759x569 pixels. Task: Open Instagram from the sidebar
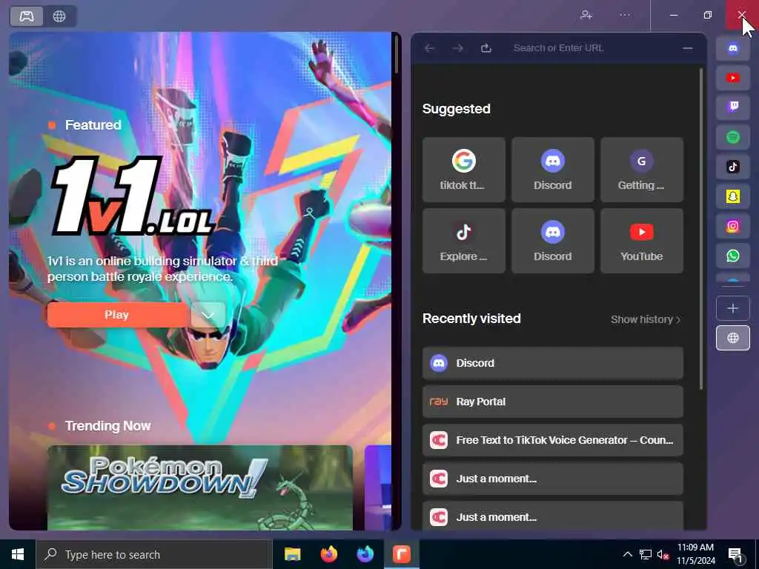[x=733, y=227]
